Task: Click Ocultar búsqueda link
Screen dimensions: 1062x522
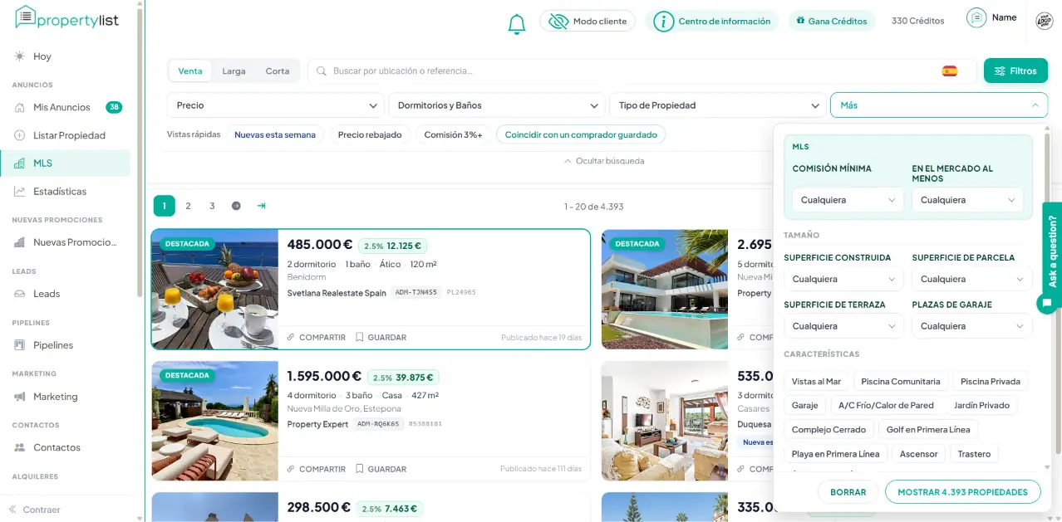Action: [604, 161]
